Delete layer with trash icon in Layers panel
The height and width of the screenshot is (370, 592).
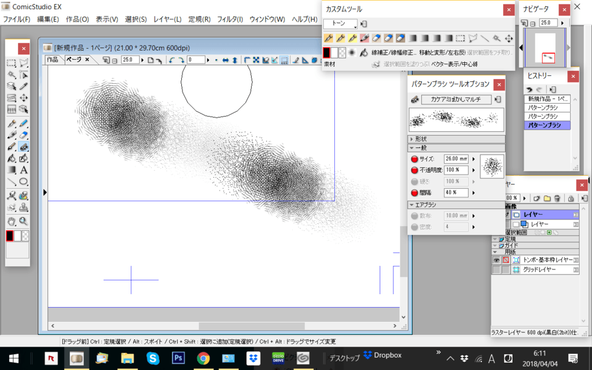click(x=557, y=198)
